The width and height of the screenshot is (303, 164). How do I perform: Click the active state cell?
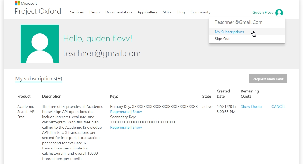click(207, 107)
